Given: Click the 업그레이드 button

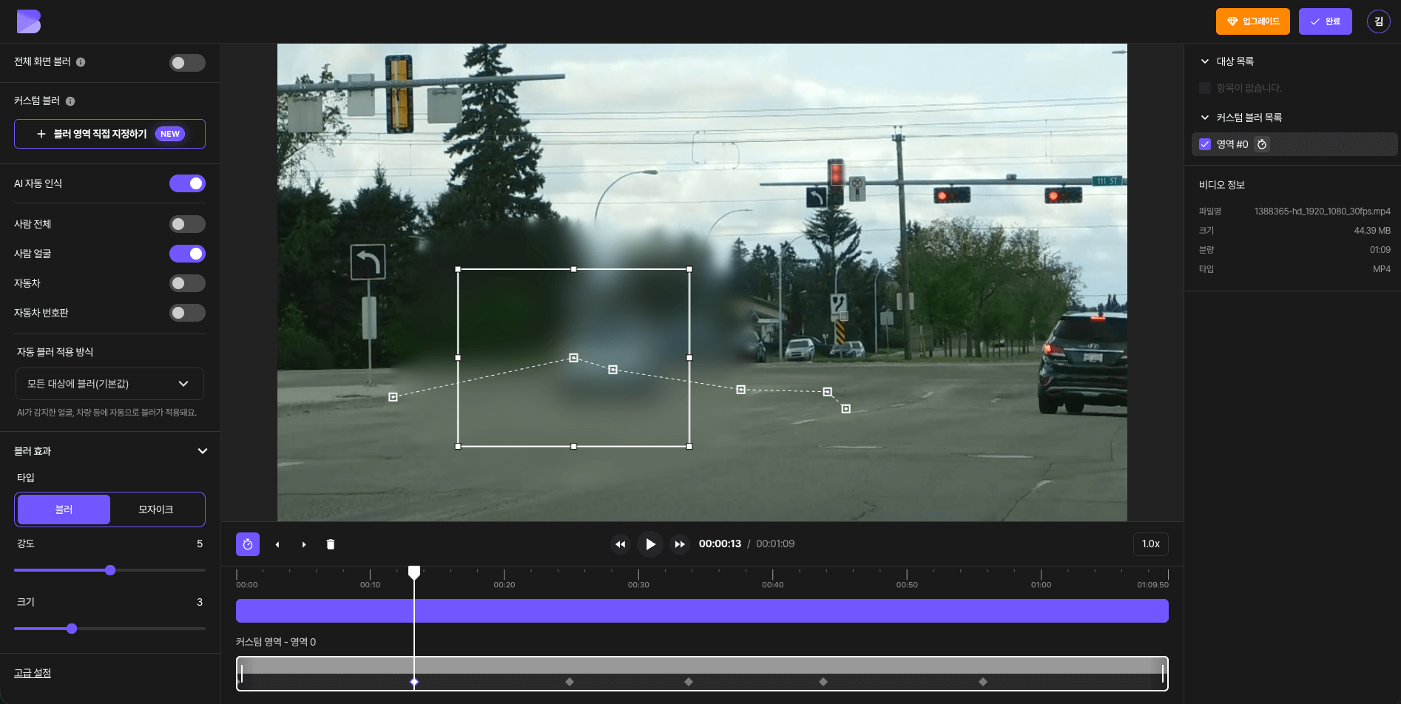Looking at the screenshot, I should click(1252, 21).
